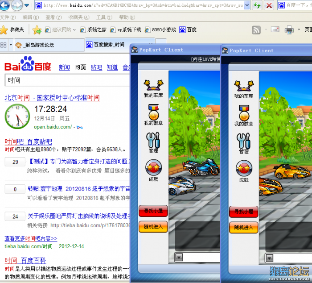This screenshot has width=312, height=283.
Task: Click 随机进入 orange button in right PopKart window
Action: click(244, 228)
